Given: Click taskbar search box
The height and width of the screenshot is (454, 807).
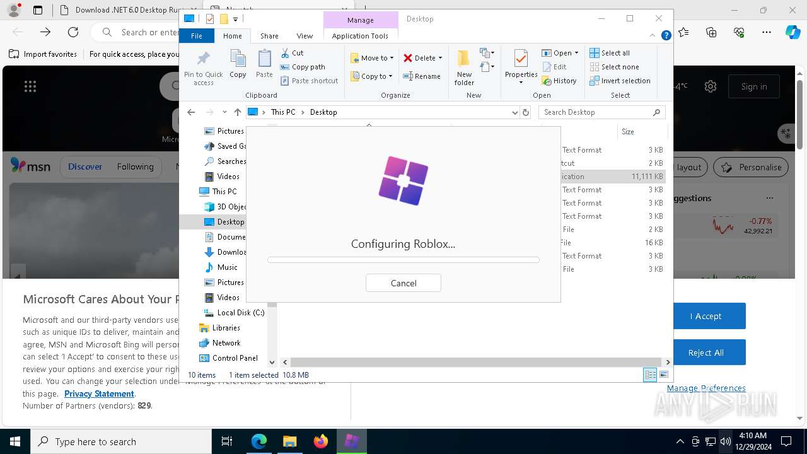Looking at the screenshot, I should (121, 441).
